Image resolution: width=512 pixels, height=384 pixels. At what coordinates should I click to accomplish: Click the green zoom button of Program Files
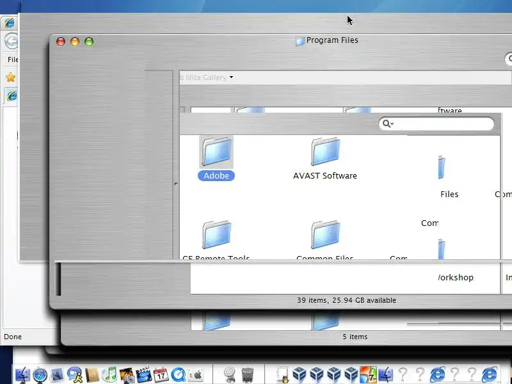click(89, 42)
